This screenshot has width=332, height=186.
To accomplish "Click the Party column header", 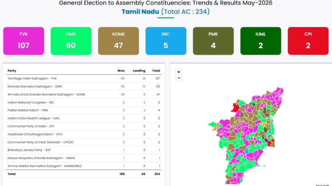I will pyautogui.click(x=12, y=71).
